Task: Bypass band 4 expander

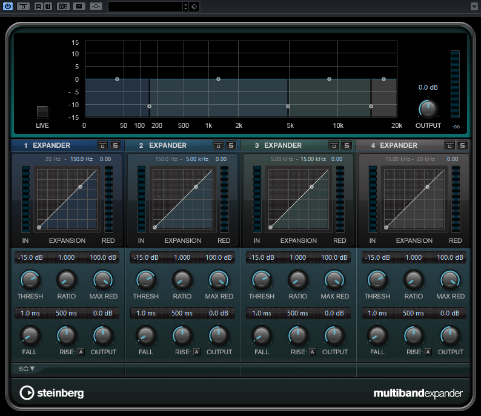Action: 449,145
